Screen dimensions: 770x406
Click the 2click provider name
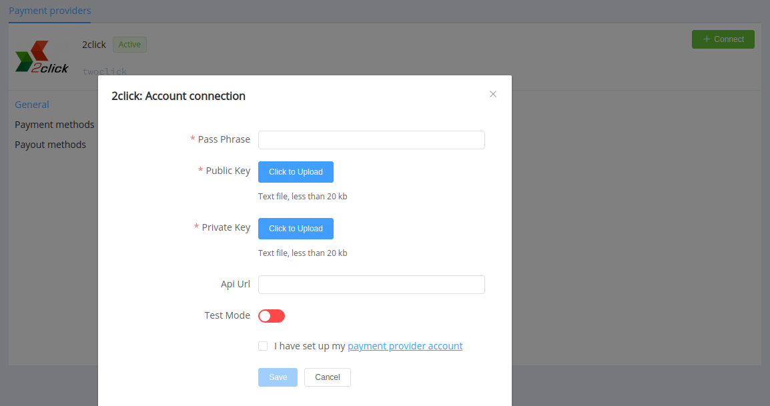pos(94,45)
